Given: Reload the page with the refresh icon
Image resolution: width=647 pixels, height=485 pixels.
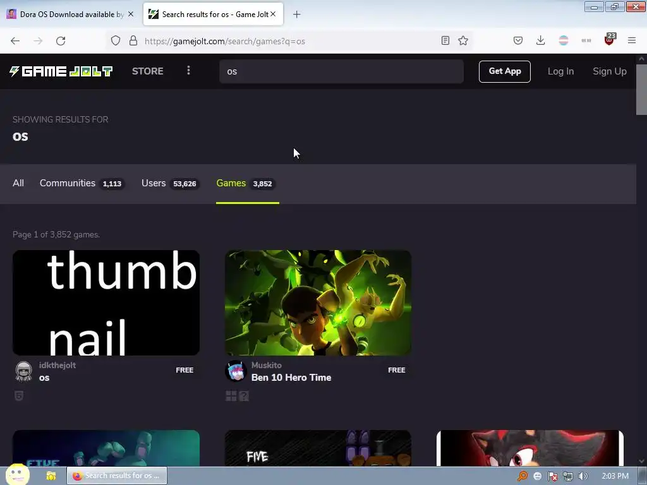Looking at the screenshot, I should pyautogui.click(x=61, y=41).
